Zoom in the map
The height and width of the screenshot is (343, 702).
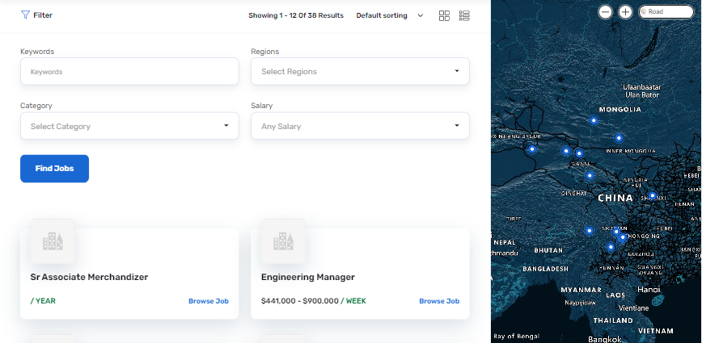(625, 12)
